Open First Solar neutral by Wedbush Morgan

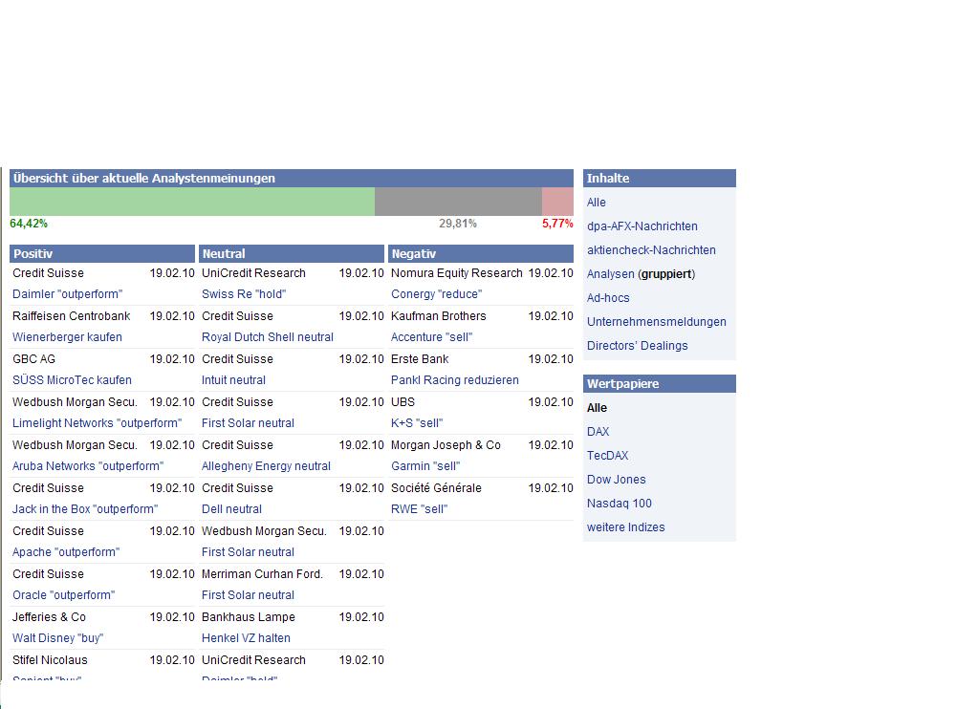pos(248,552)
